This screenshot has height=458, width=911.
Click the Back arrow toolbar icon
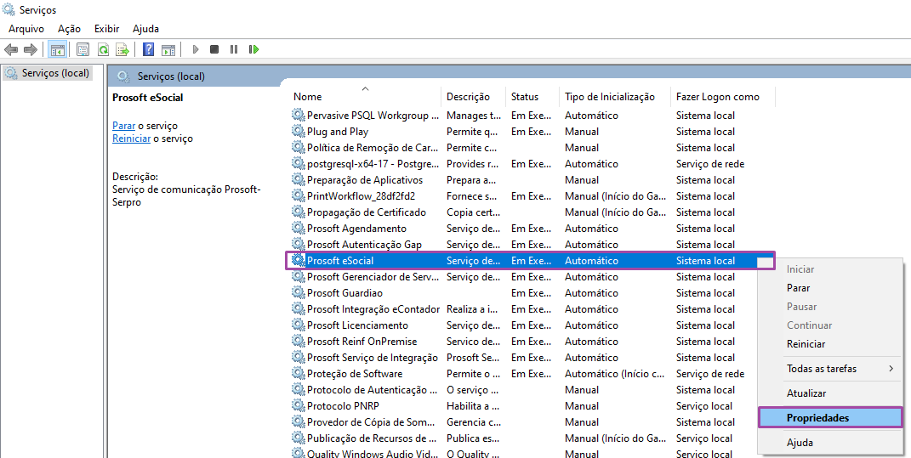click(x=11, y=49)
